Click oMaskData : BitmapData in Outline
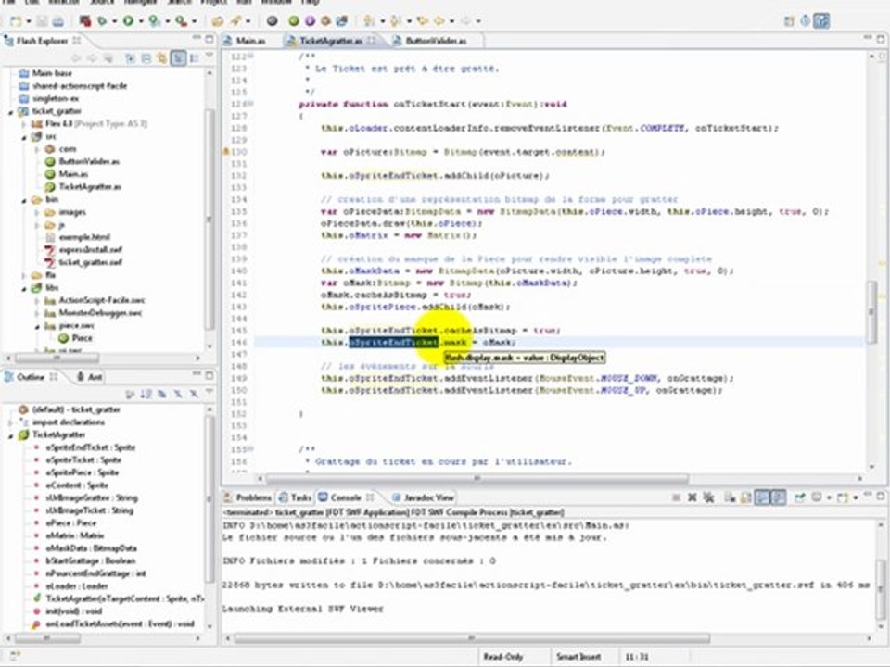 click(91, 547)
